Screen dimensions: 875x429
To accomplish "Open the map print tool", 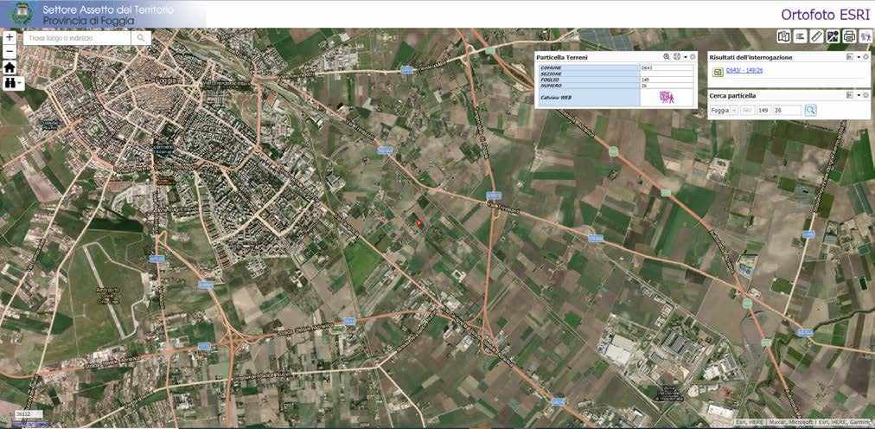I will pyautogui.click(x=849, y=36).
